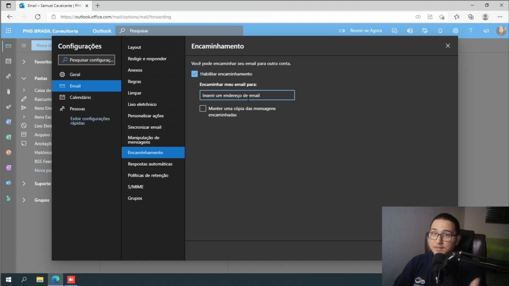Screen dimensions: 509x286
Task: Open the Mail icon in left rail
Action: pyautogui.click(x=8, y=46)
